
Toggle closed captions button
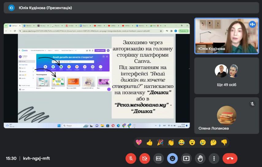pos(159,158)
